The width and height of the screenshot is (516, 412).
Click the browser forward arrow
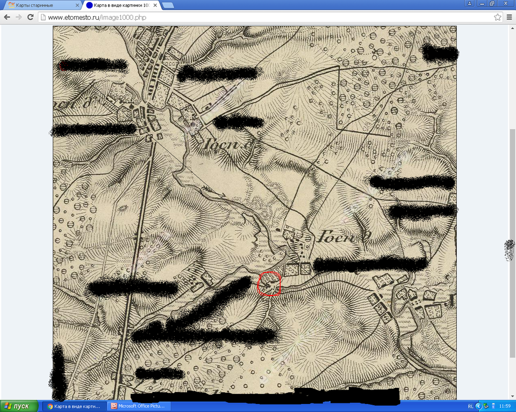click(x=19, y=17)
